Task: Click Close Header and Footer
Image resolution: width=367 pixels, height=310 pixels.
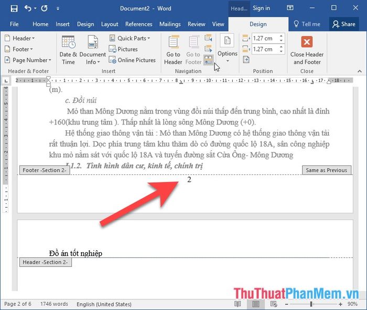Action: (307, 50)
